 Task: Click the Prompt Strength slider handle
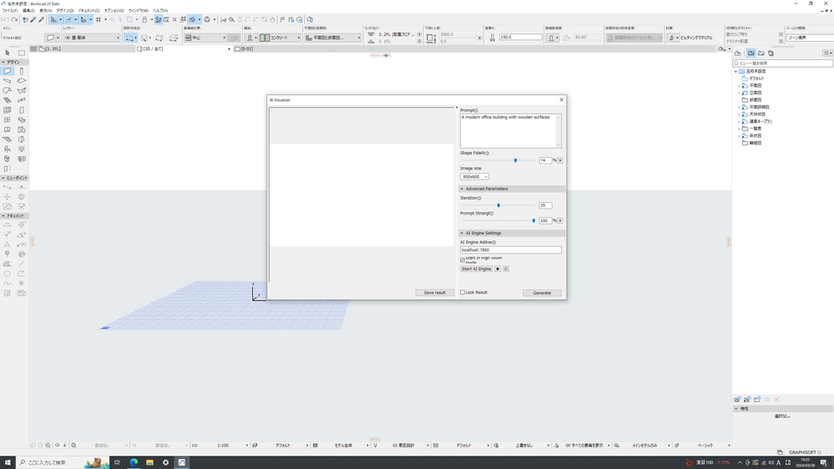point(533,220)
